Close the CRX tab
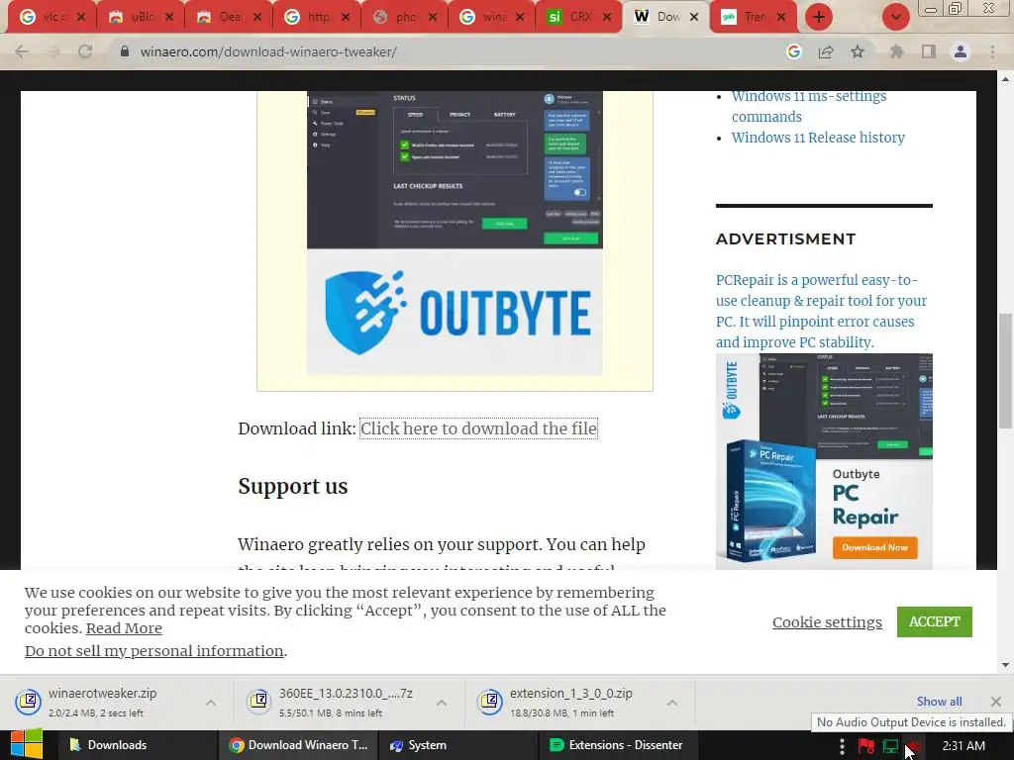This screenshot has height=760, width=1014. click(x=607, y=17)
